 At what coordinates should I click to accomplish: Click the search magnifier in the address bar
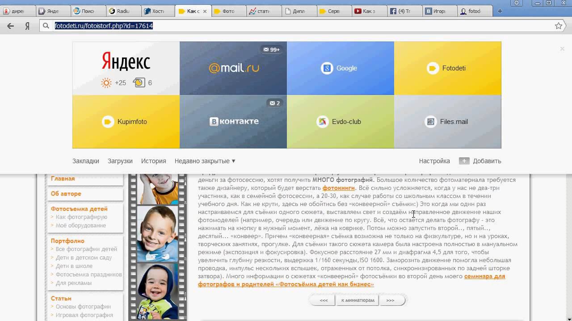click(46, 26)
